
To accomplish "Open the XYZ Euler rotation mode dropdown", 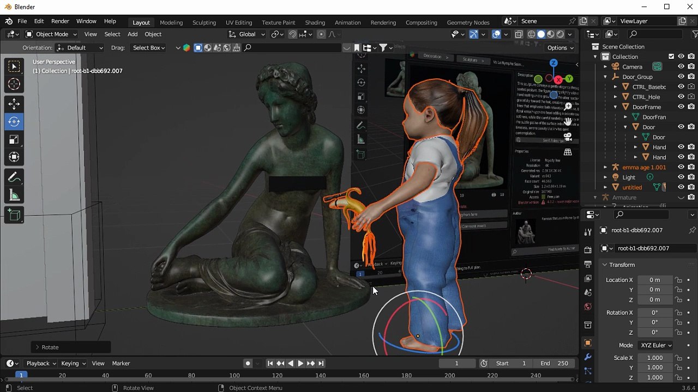I will point(655,345).
